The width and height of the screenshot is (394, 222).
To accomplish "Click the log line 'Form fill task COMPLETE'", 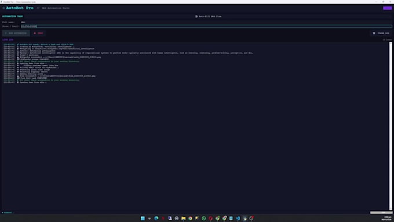I will (25, 78).
